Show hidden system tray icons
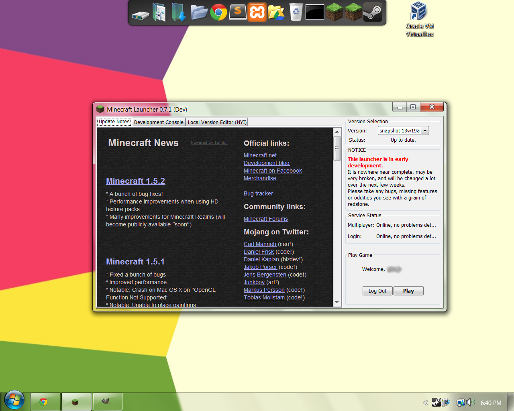The height and width of the screenshot is (411, 514). [x=426, y=403]
